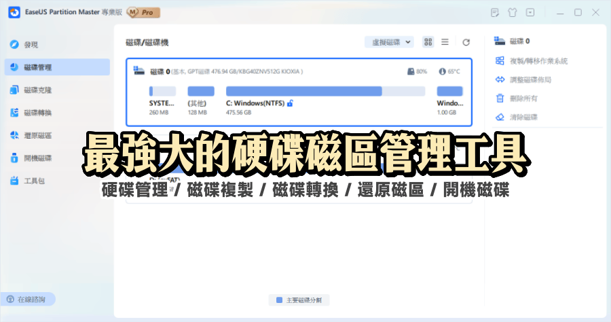Click the 磁碟 0 drive icon in the disk card
611x322 pixels.
pyautogui.click(x=139, y=71)
